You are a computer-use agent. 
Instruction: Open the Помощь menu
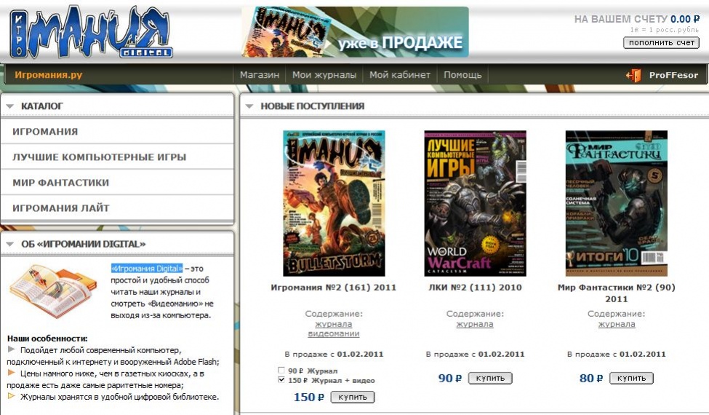click(x=462, y=75)
